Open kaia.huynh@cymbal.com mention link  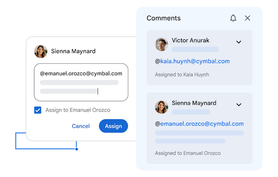click(x=195, y=61)
